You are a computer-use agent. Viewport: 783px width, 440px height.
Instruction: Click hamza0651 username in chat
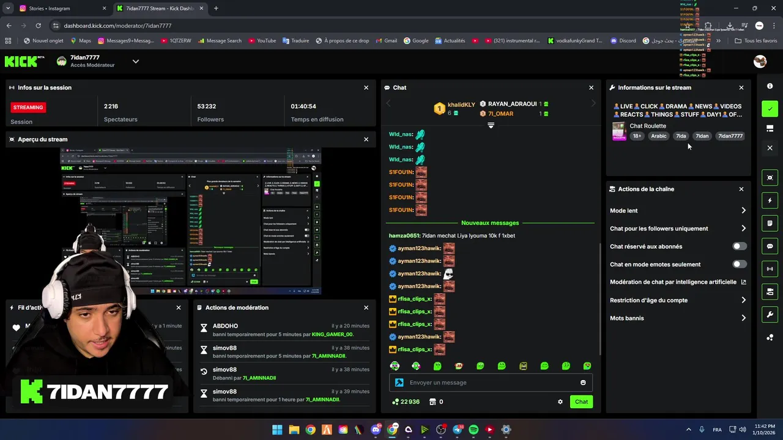404,236
